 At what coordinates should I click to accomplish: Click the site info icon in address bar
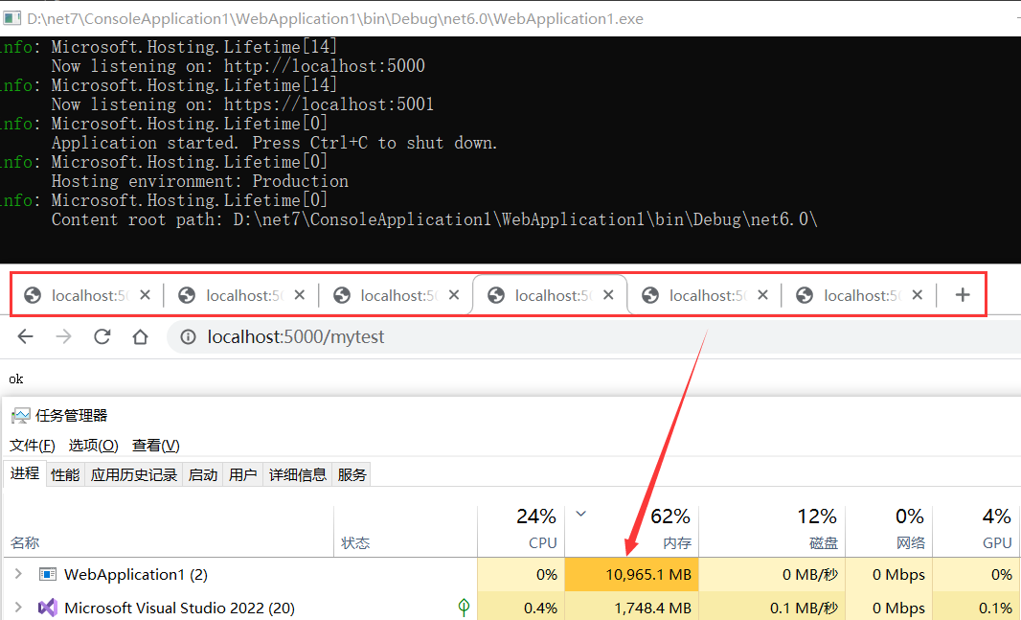(x=189, y=337)
